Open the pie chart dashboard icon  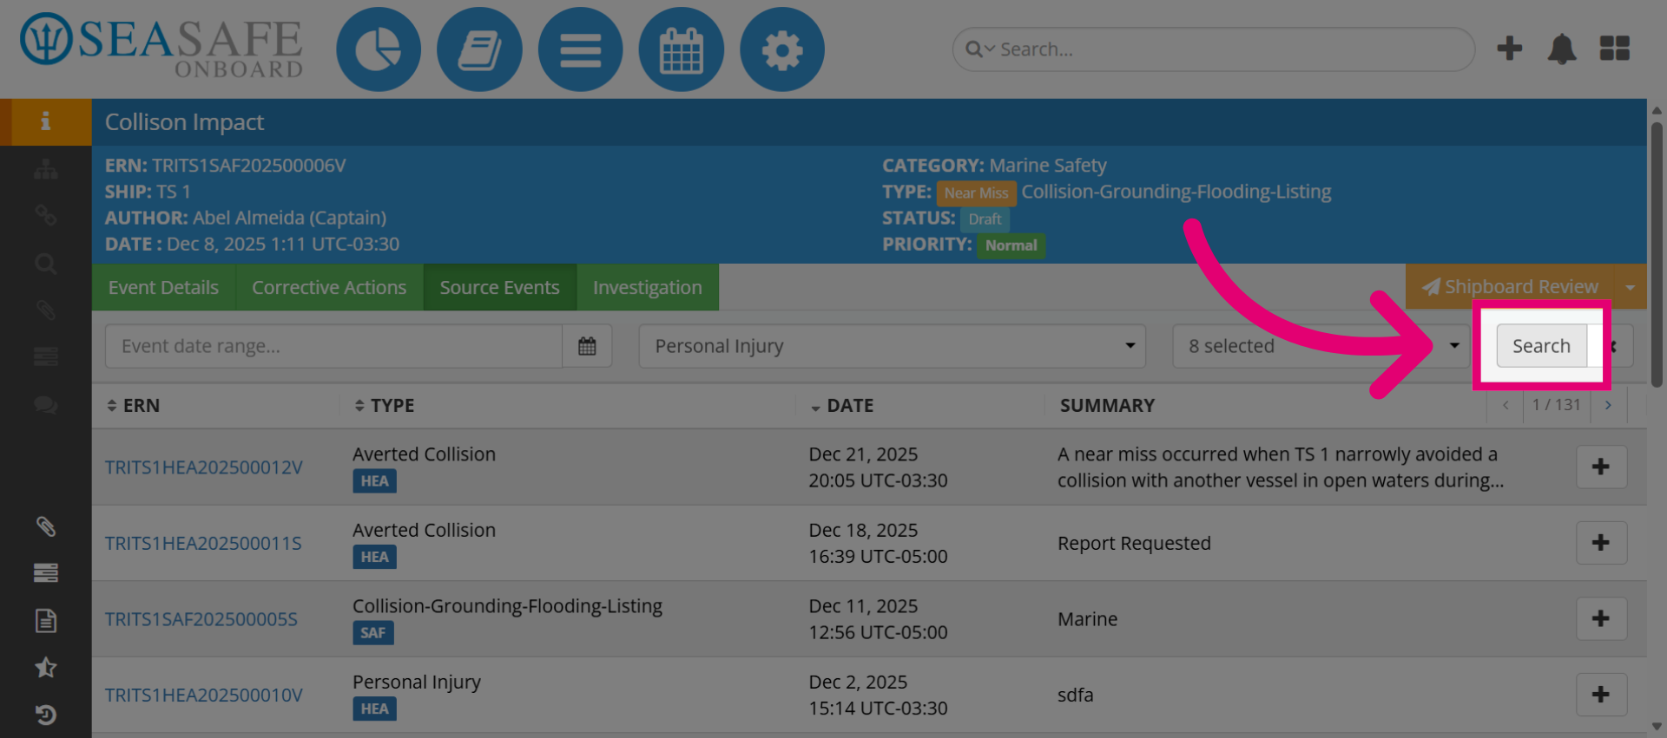click(x=379, y=49)
